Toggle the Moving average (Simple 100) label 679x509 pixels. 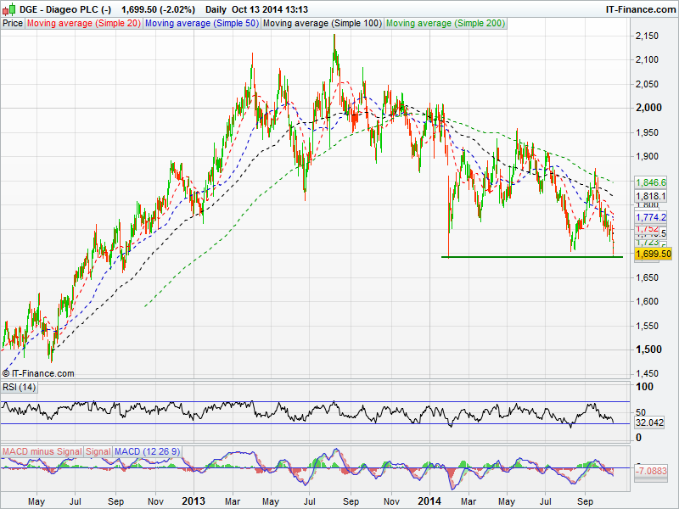[x=321, y=24]
